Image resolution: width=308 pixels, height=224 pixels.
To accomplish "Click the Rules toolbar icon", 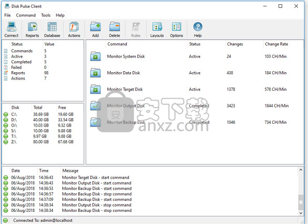I will (136, 30).
